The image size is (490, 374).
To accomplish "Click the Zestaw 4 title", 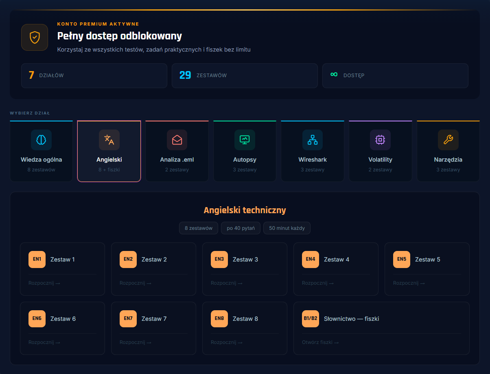I will (x=337, y=259).
